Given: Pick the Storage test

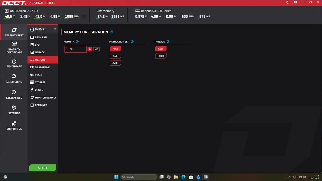Looking at the screenshot, I should coord(43,82).
